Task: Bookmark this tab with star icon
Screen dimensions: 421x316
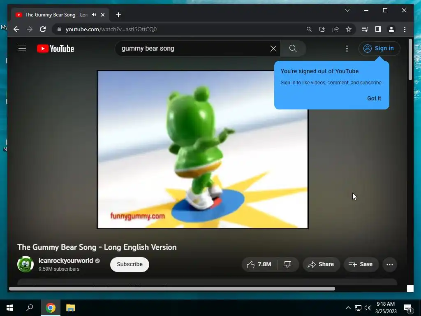Action: pos(349,29)
